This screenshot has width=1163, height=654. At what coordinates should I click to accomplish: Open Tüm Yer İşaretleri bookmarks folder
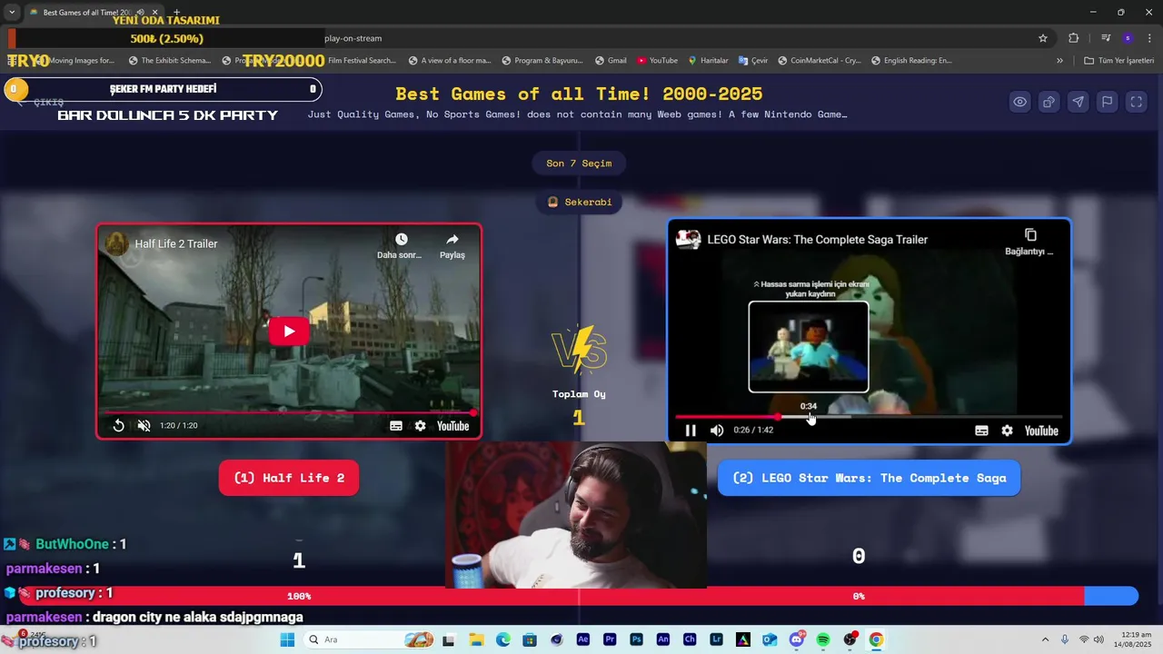tap(1119, 61)
